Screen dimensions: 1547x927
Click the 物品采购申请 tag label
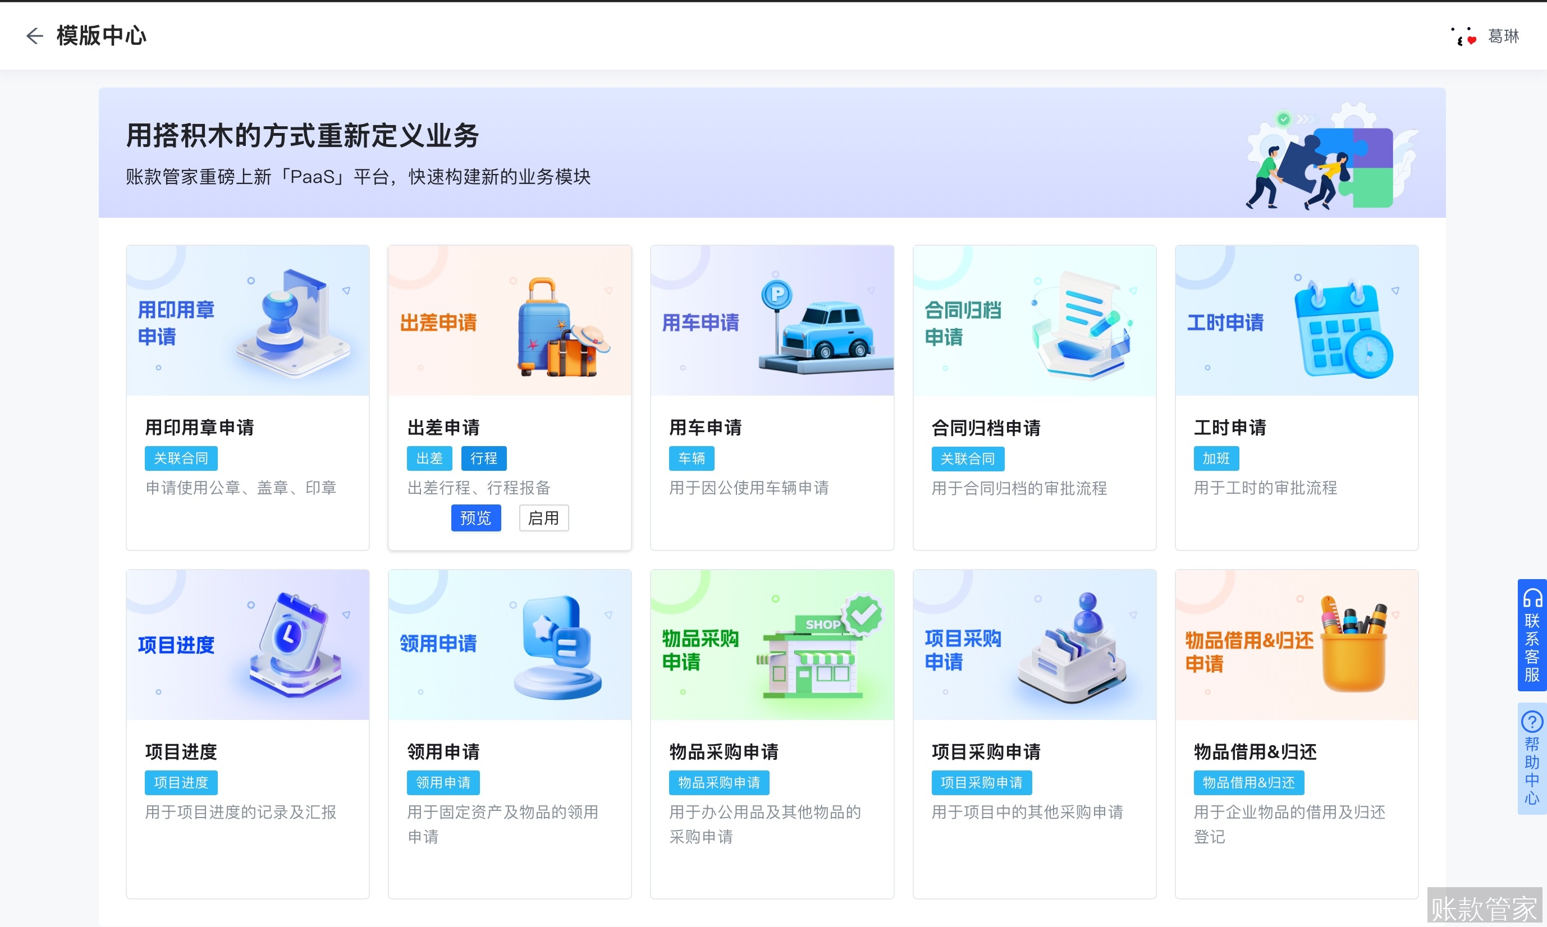coord(718,782)
